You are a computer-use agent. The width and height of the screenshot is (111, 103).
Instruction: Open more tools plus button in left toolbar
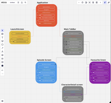coord(2,66)
